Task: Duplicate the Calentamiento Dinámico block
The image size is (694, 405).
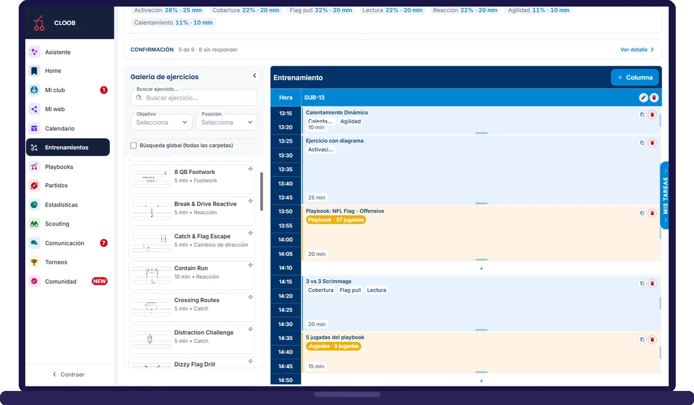Action: coord(642,114)
